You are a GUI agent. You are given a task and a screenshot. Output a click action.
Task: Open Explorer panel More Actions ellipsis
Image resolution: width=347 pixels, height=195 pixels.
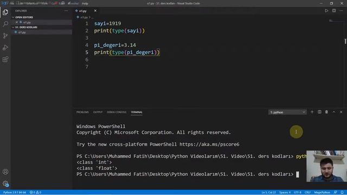[66, 11]
